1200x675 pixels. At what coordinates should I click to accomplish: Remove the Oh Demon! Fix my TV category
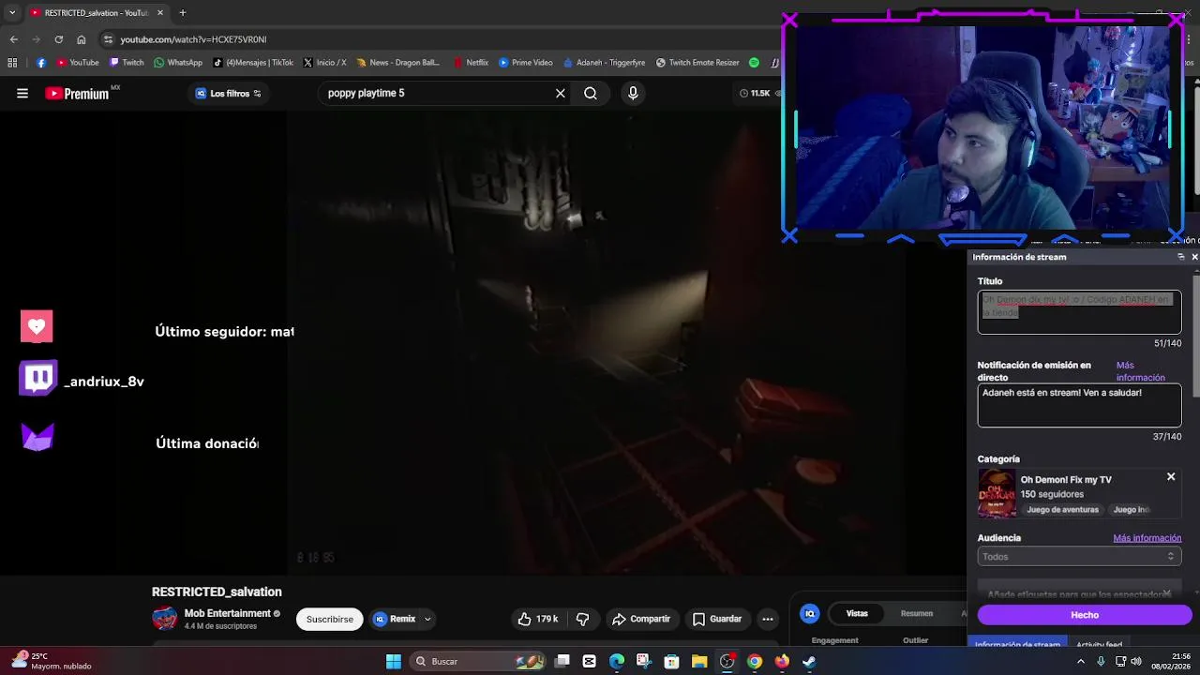click(x=1171, y=477)
